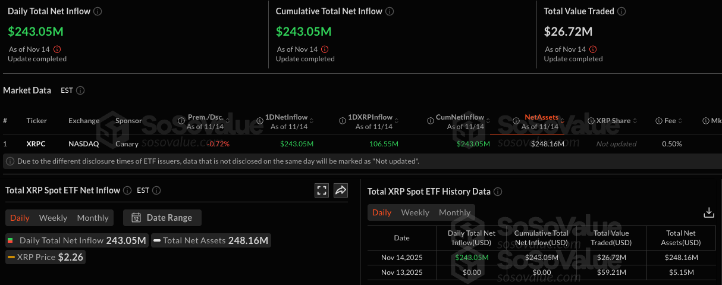Toggle the XRP Price chart series
722x285 pixels.
[46, 257]
